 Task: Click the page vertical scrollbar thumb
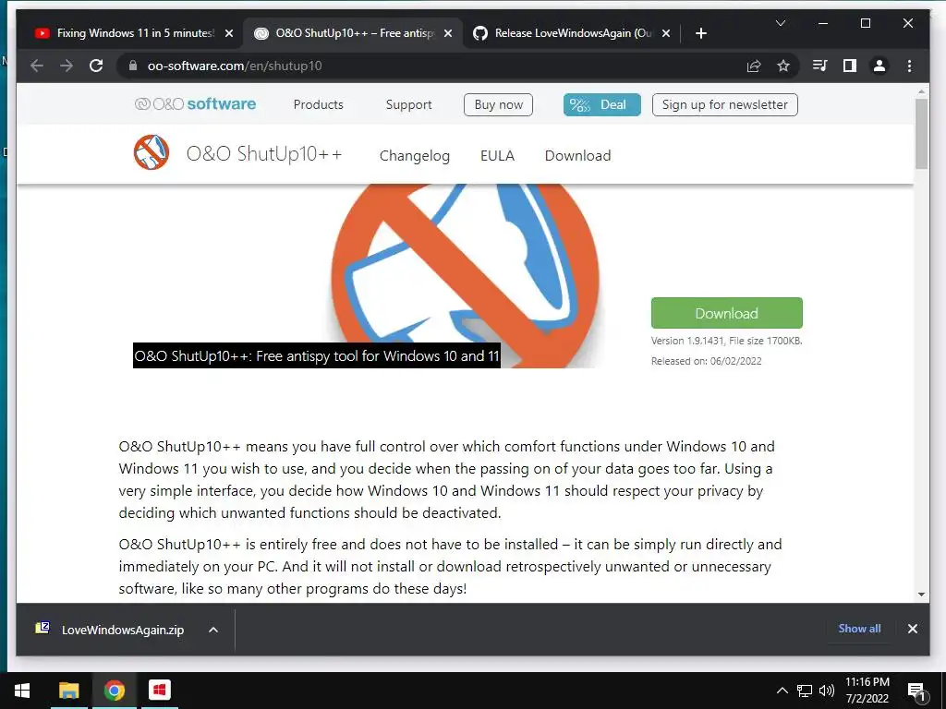click(921, 134)
